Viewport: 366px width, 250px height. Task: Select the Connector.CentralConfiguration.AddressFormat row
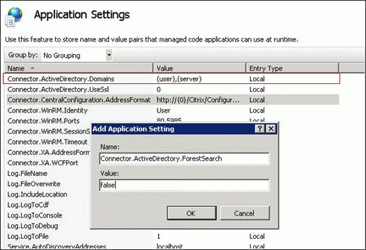(173, 100)
